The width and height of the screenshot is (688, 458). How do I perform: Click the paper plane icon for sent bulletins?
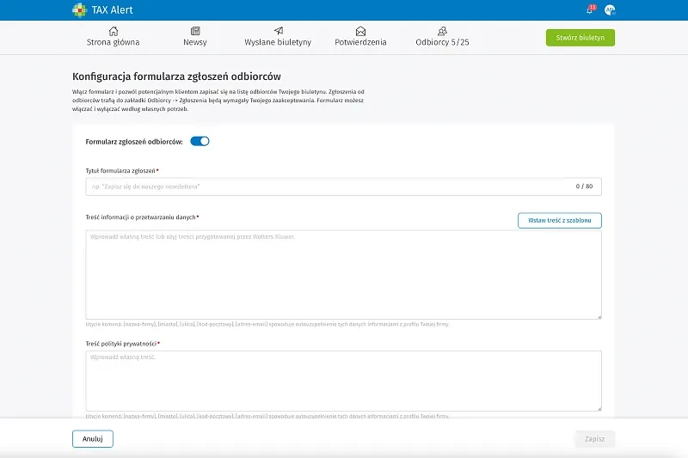pos(278,31)
